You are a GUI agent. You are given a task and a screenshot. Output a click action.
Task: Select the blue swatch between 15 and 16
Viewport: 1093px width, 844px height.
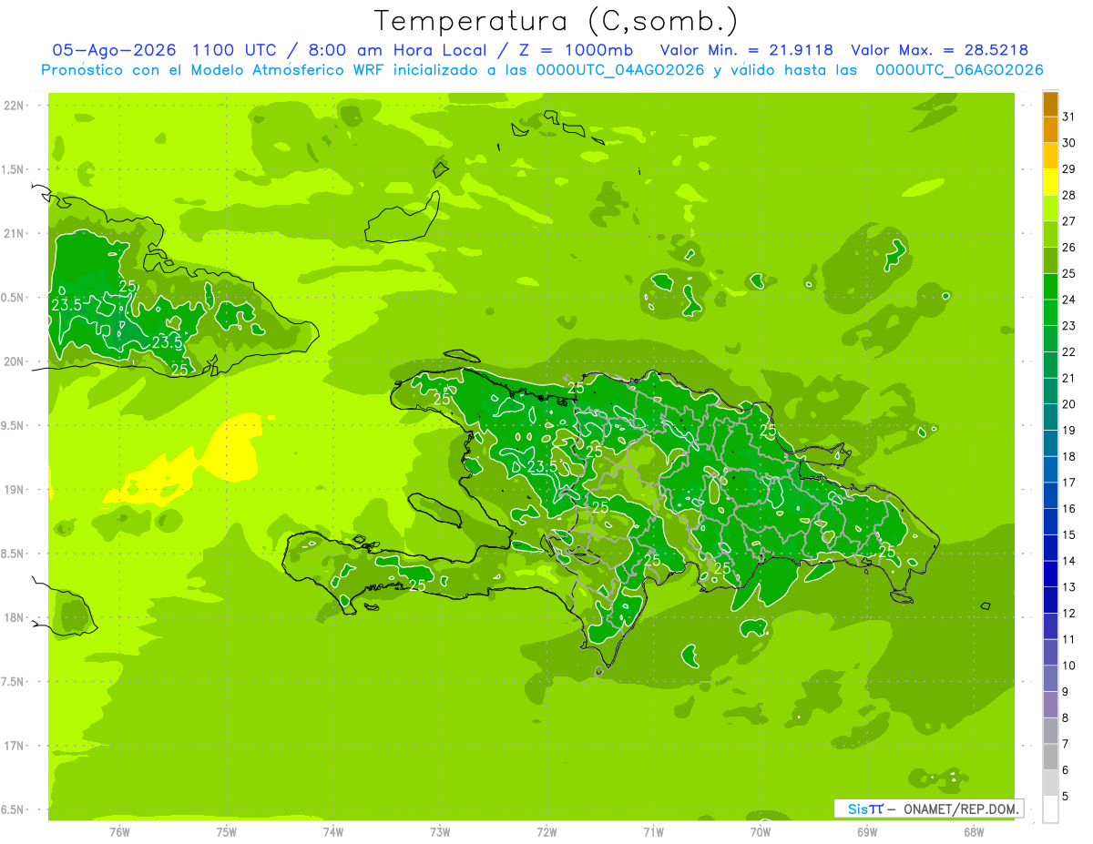click(x=1050, y=522)
